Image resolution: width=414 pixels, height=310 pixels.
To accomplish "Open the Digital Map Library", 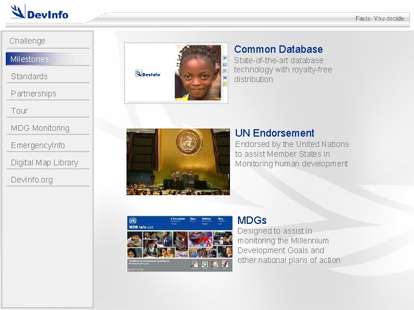I will (x=48, y=162).
